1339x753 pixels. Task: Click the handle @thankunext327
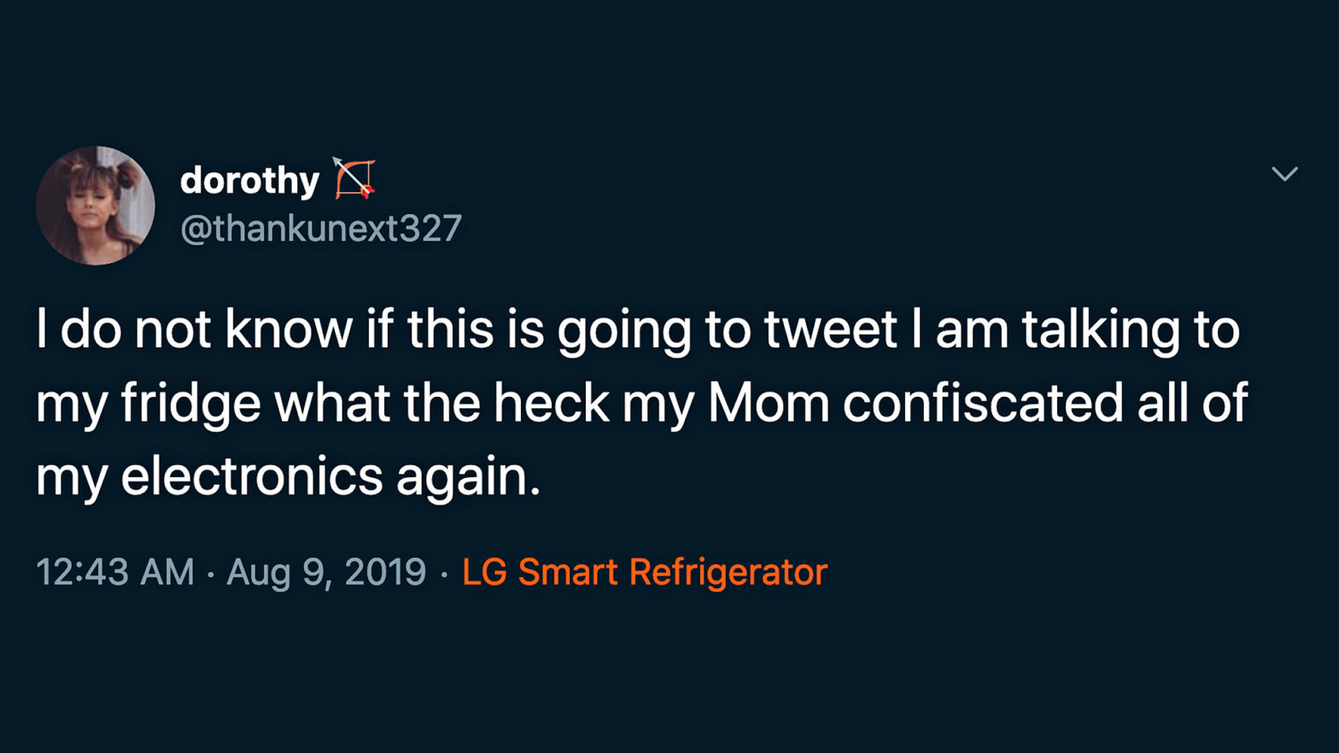coord(320,226)
